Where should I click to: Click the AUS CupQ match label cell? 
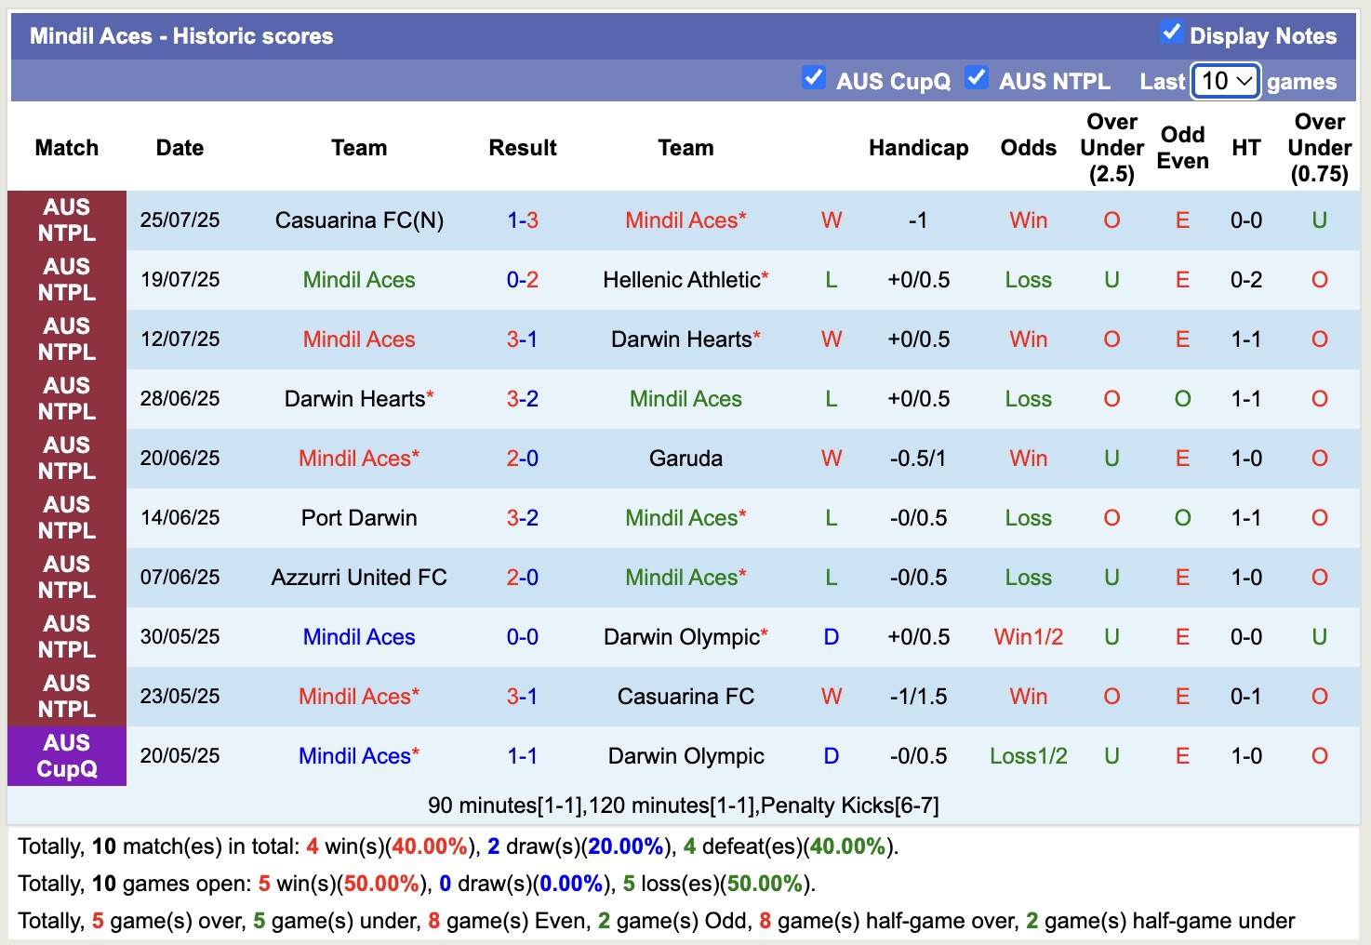(67, 756)
